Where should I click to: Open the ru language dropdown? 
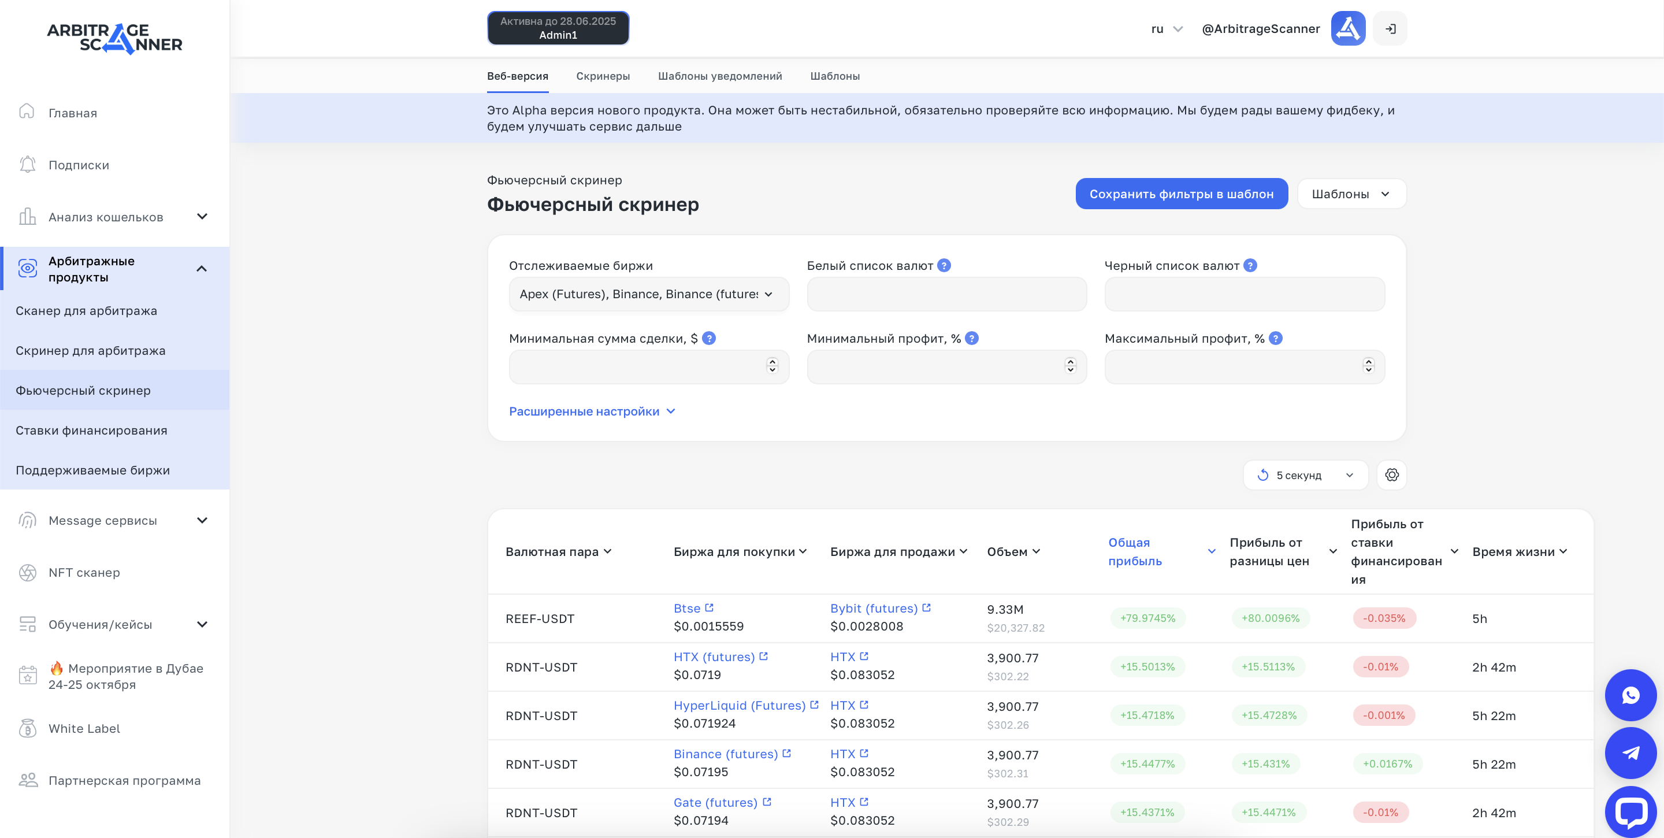click(x=1167, y=29)
